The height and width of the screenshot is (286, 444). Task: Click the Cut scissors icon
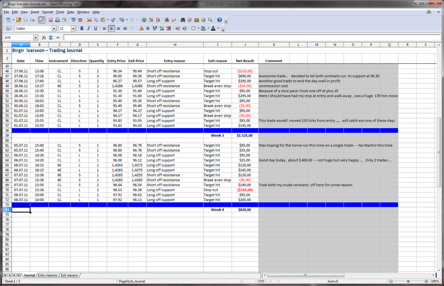pyautogui.click(x=89, y=20)
